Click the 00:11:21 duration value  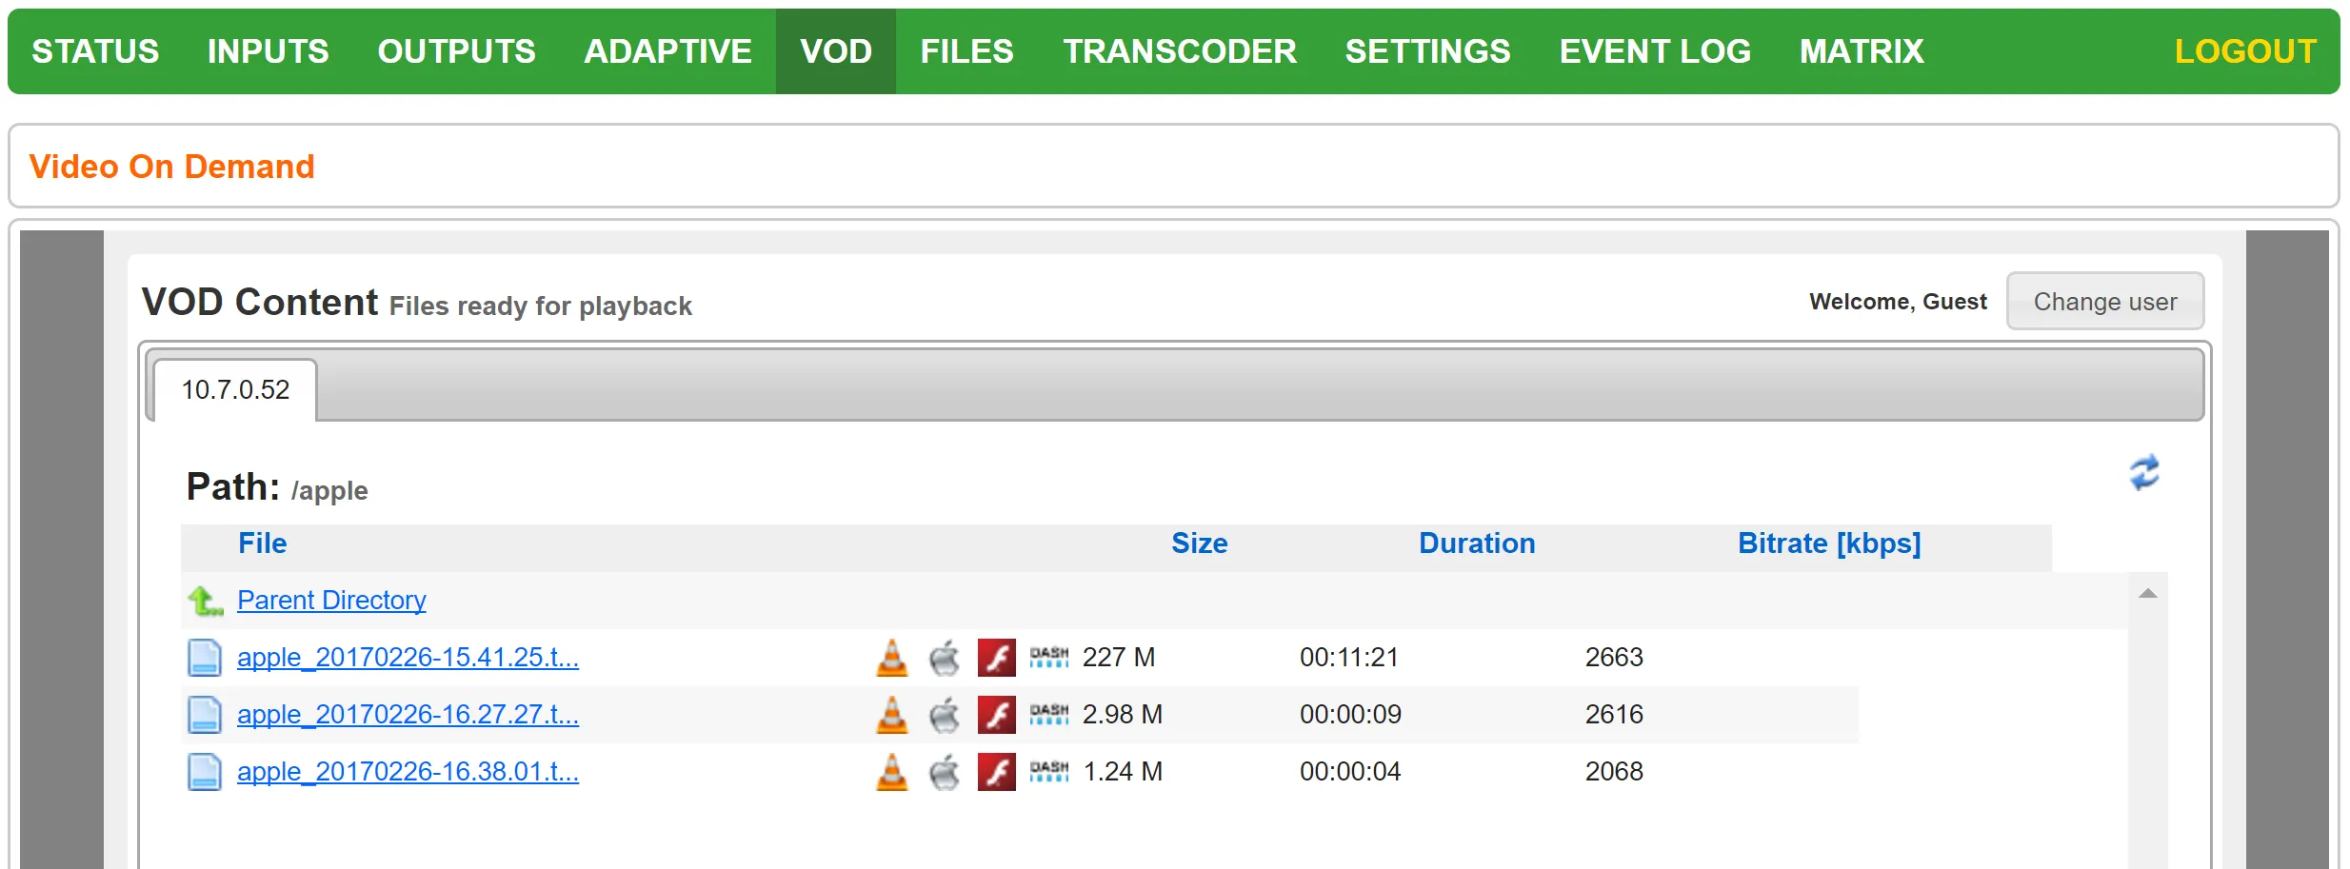pos(1349,658)
